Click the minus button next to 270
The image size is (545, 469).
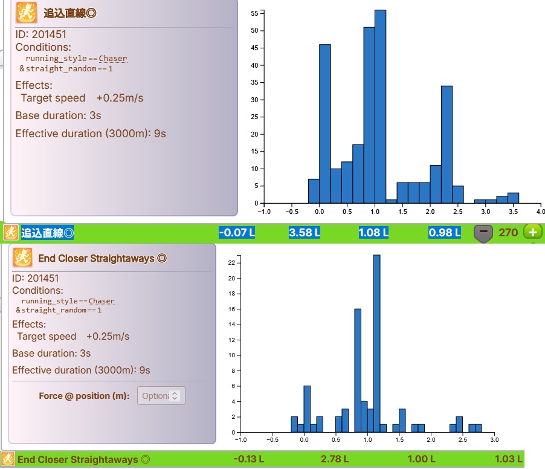[x=483, y=233]
